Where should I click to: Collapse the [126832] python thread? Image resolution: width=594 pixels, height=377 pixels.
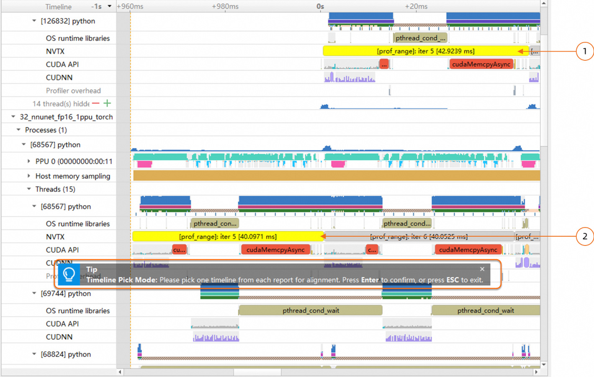pos(34,21)
